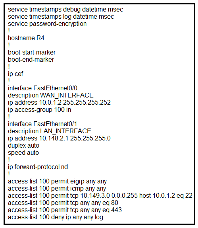198x228 pixels.
Task: Click the 'hostname R4' line
Action: pyautogui.click(x=26, y=38)
